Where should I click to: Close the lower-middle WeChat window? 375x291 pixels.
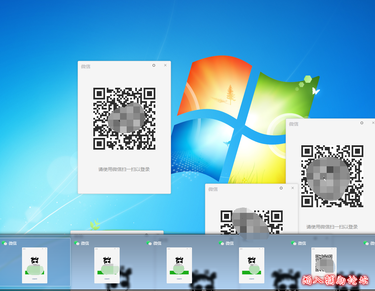coord(293,188)
